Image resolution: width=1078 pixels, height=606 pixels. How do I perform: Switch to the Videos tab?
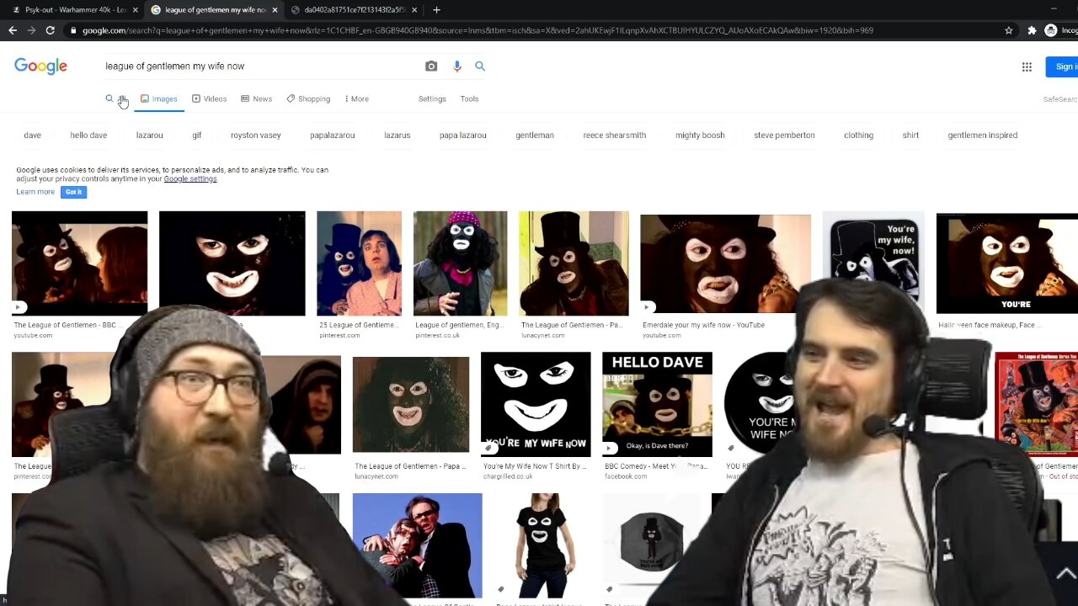pos(209,99)
